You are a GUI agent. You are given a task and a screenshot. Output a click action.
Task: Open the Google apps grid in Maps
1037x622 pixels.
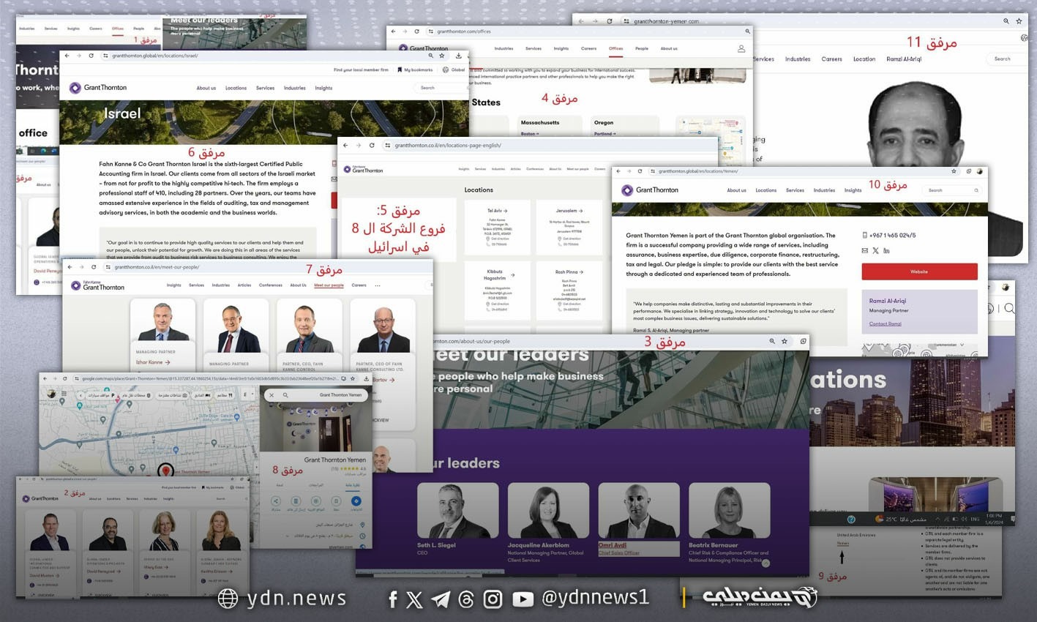click(64, 395)
